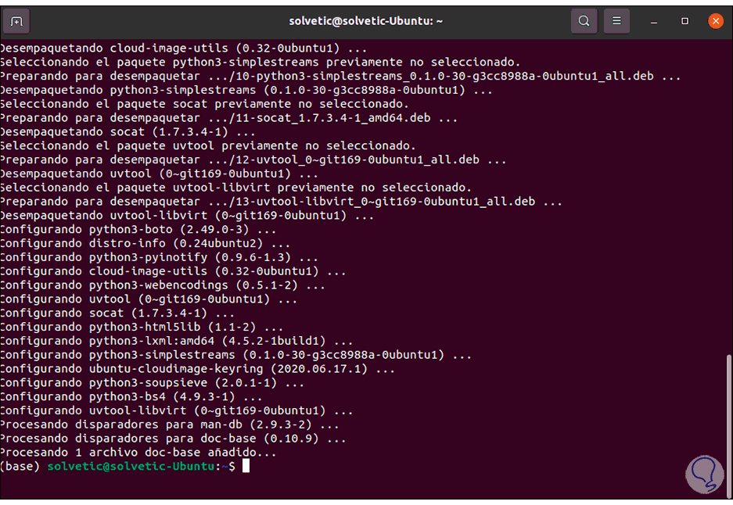Click the search magnifier icon

(584, 21)
